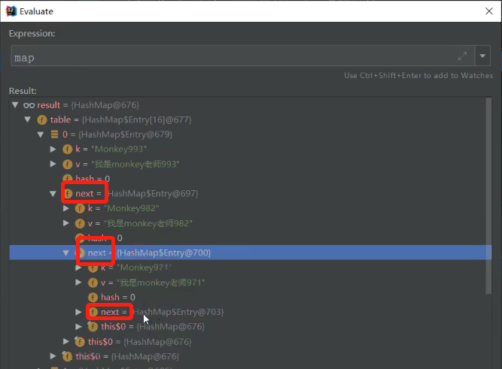
Task: Select the {HashMap$Entry@700} row text
Action: (x=163, y=253)
